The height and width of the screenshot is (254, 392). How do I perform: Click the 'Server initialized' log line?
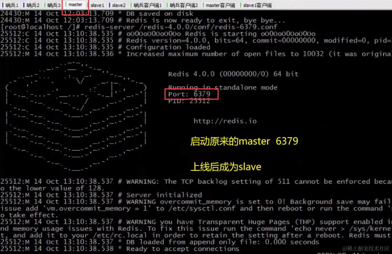pyautogui.click(x=101, y=195)
